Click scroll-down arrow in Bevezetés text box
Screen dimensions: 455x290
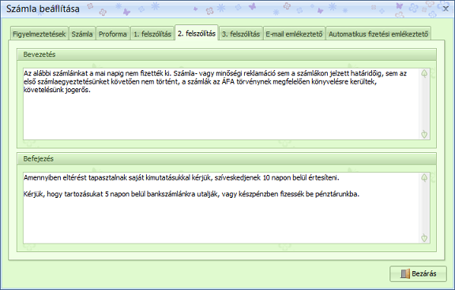click(x=424, y=134)
